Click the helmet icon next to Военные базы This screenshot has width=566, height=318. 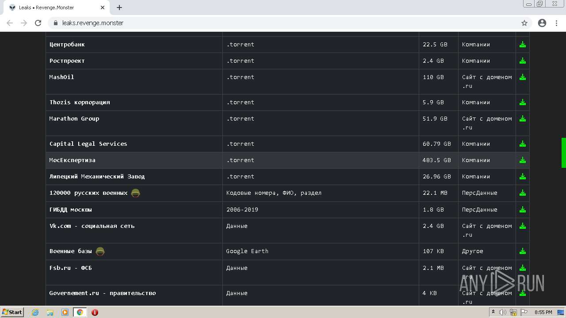(100, 251)
